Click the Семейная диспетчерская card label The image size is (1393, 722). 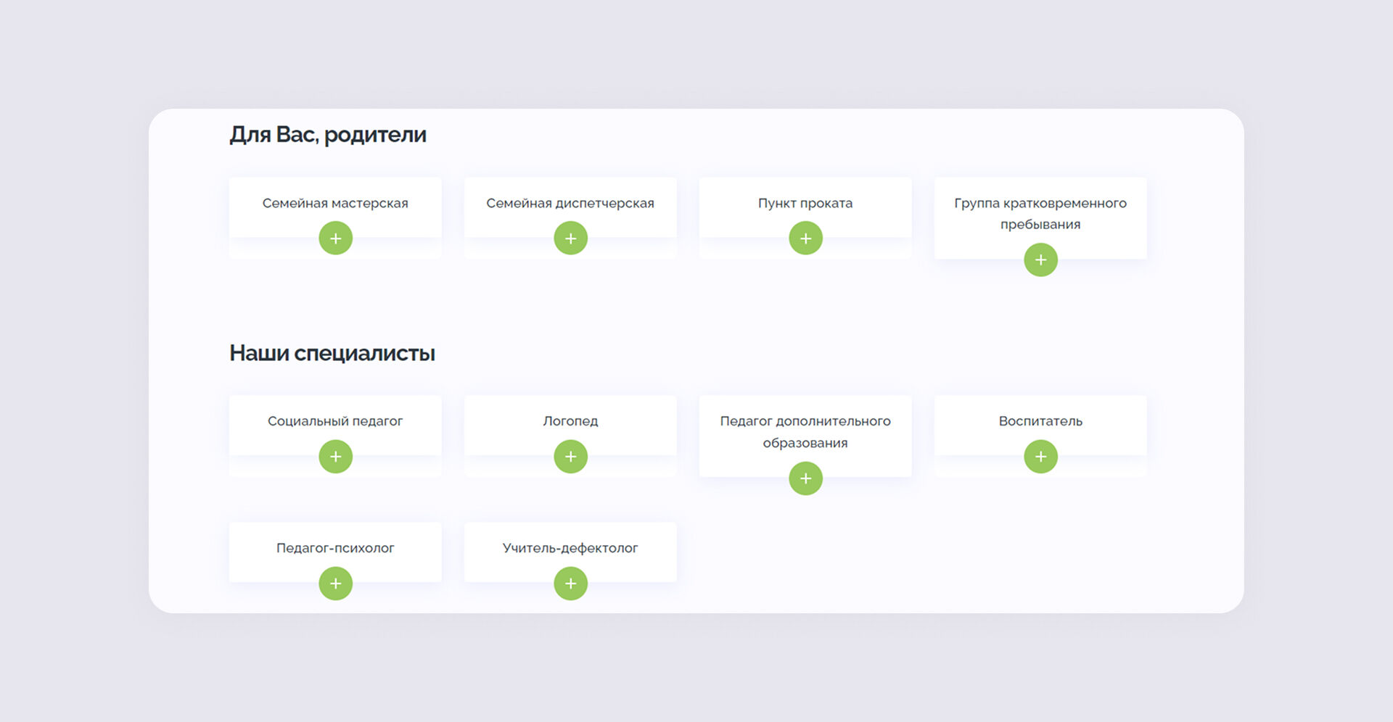570,204
